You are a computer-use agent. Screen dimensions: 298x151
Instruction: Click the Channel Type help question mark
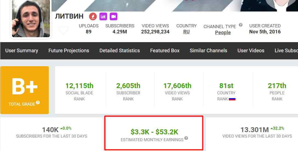[241, 25]
